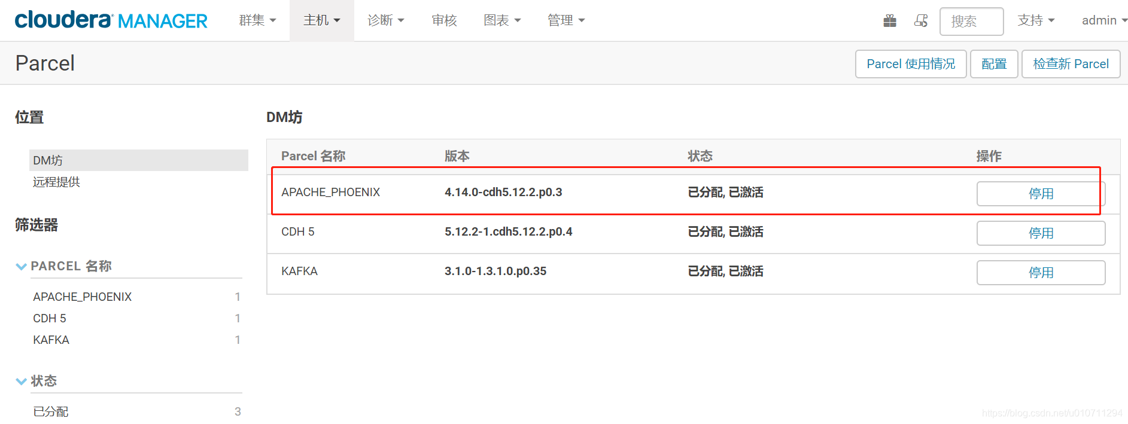Image resolution: width=1128 pixels, height=424 pixels.
Task: Open the 管理 dropdown menu
Action: click(566, 20)
